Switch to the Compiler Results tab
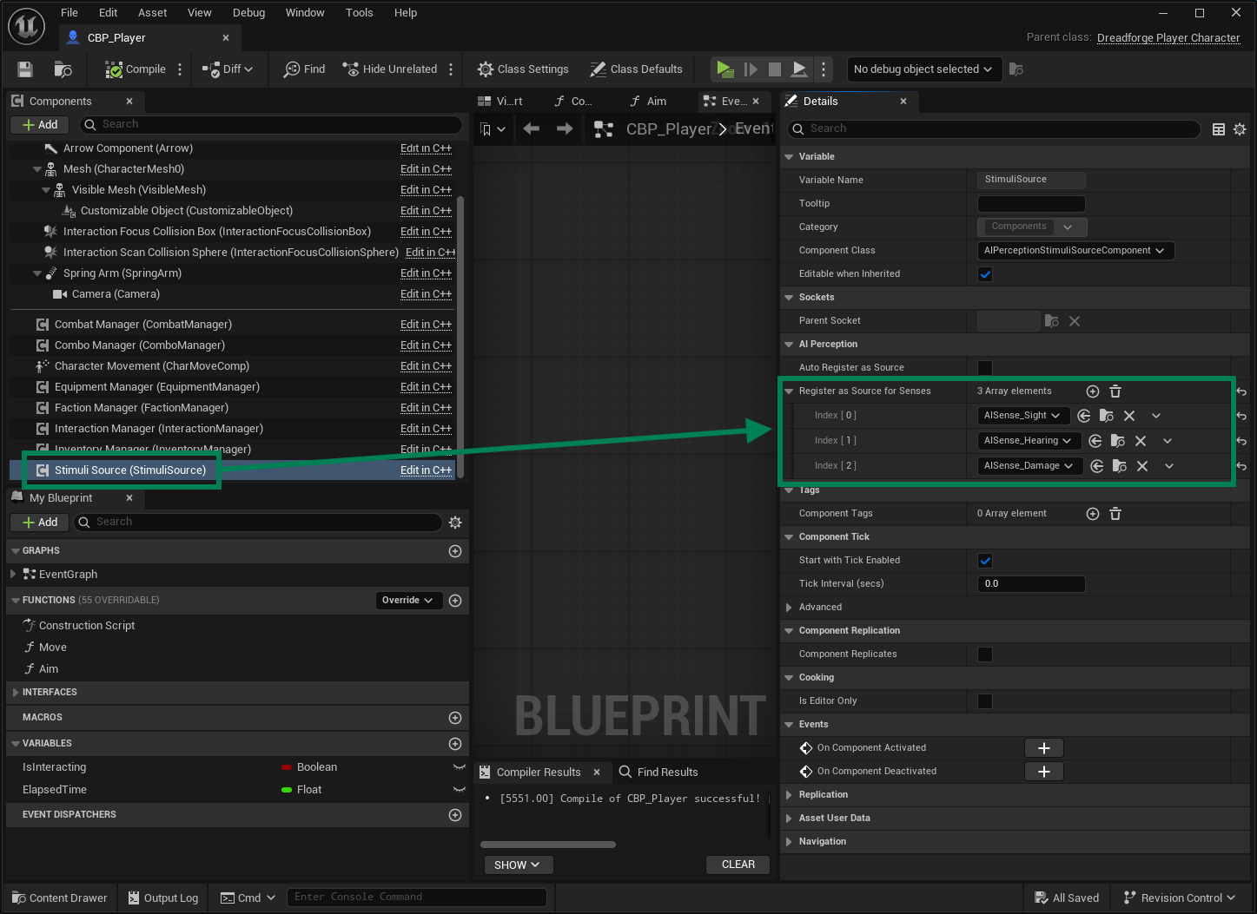1257x914 pixels. tap(538, 772)
